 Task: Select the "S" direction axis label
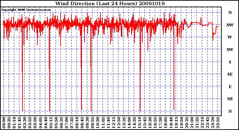230,62
